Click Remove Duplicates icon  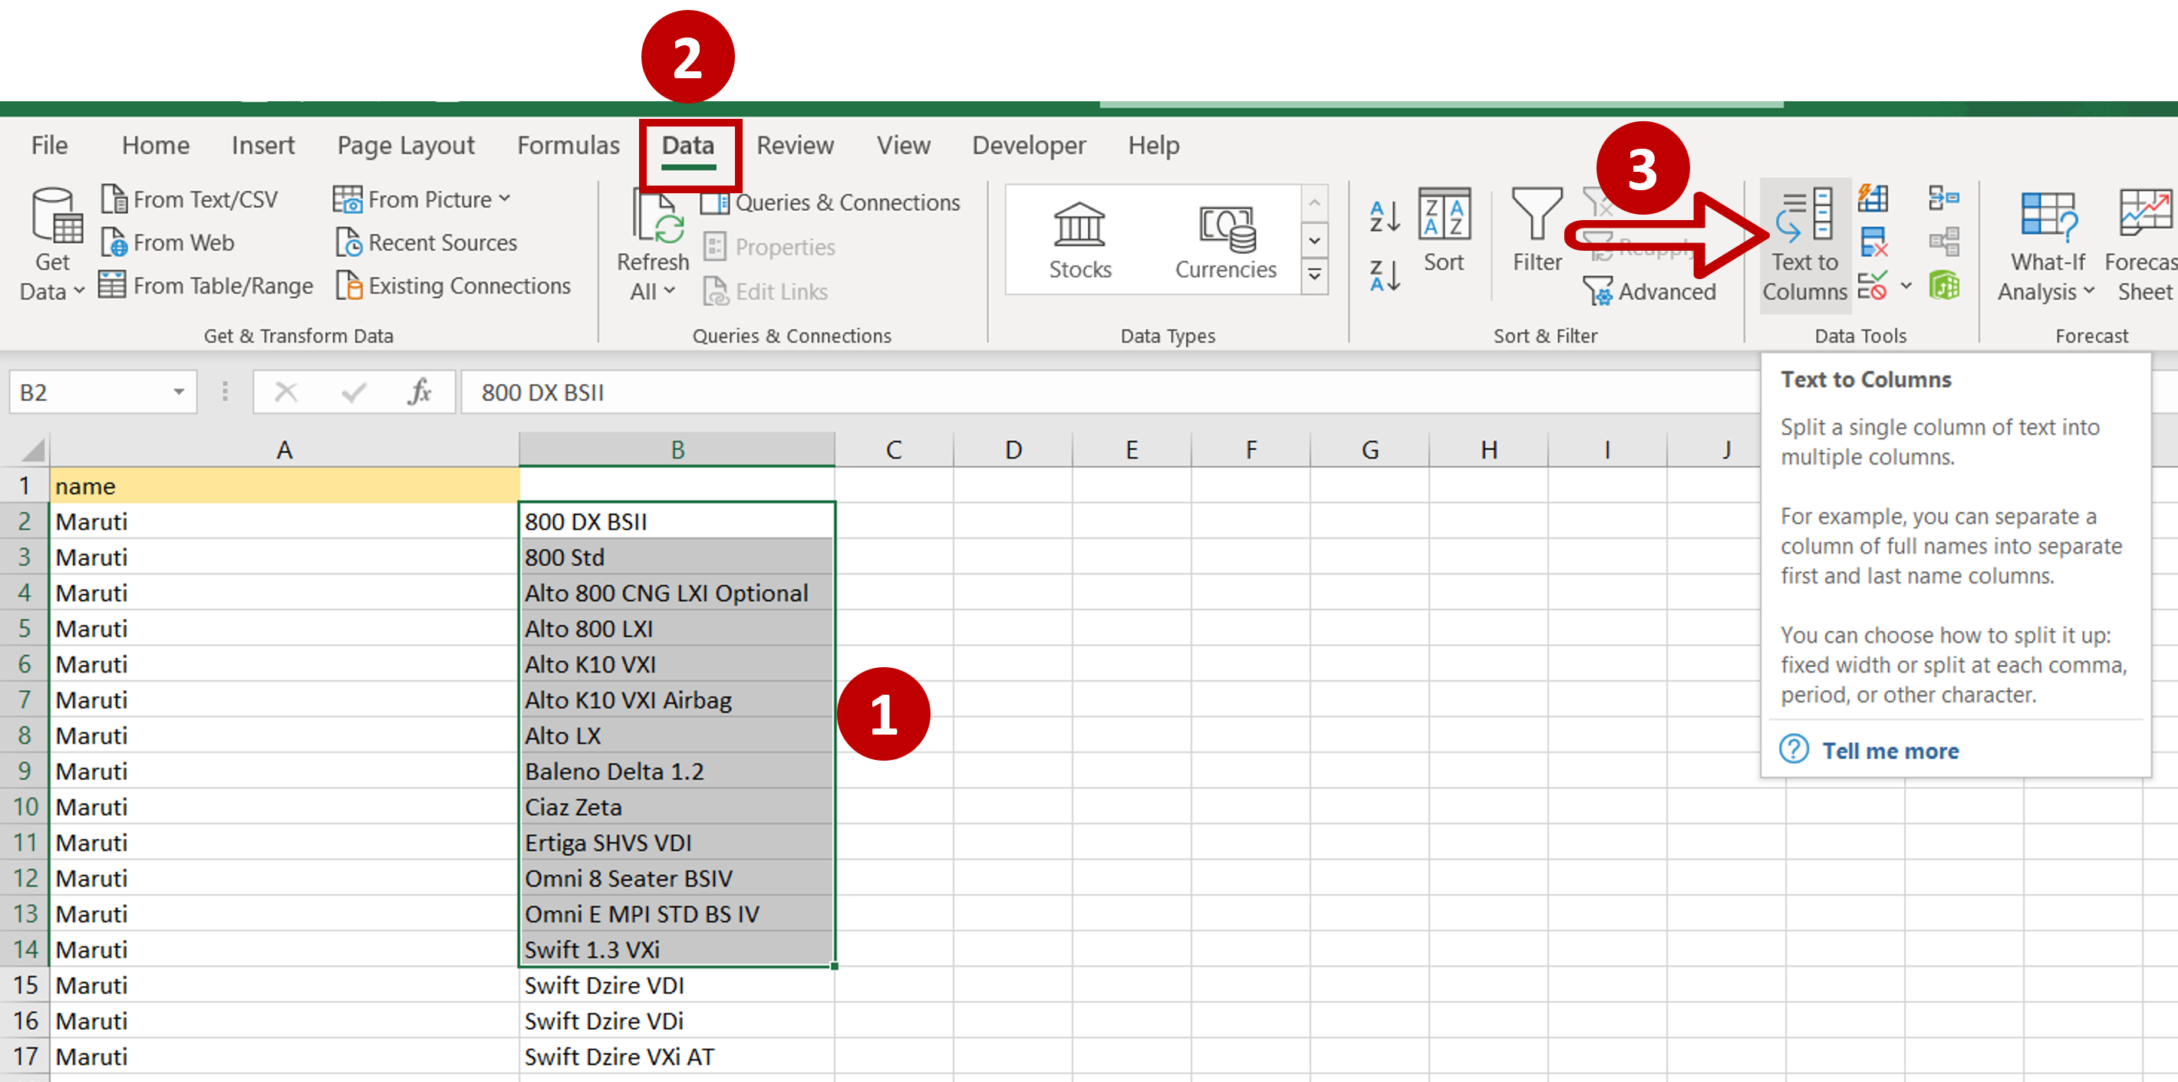pyautogui.click(x=1873, y=242)
